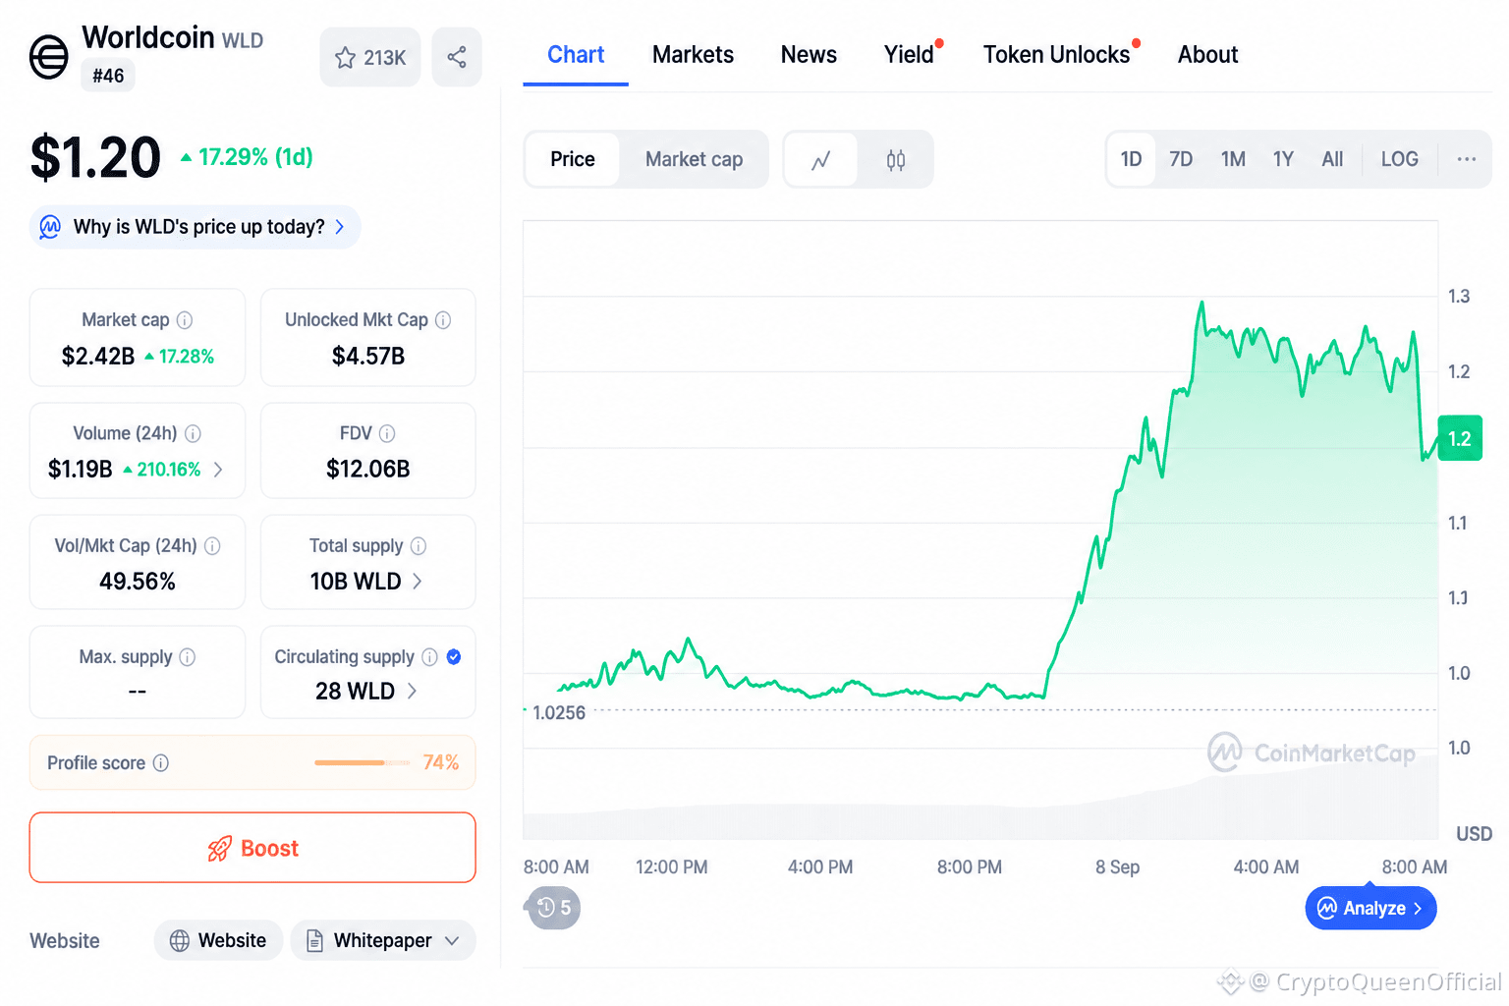The width and height of the screenshot is (1509, 1006).
Task: Select the All time range
Action: click(1332, 159)
